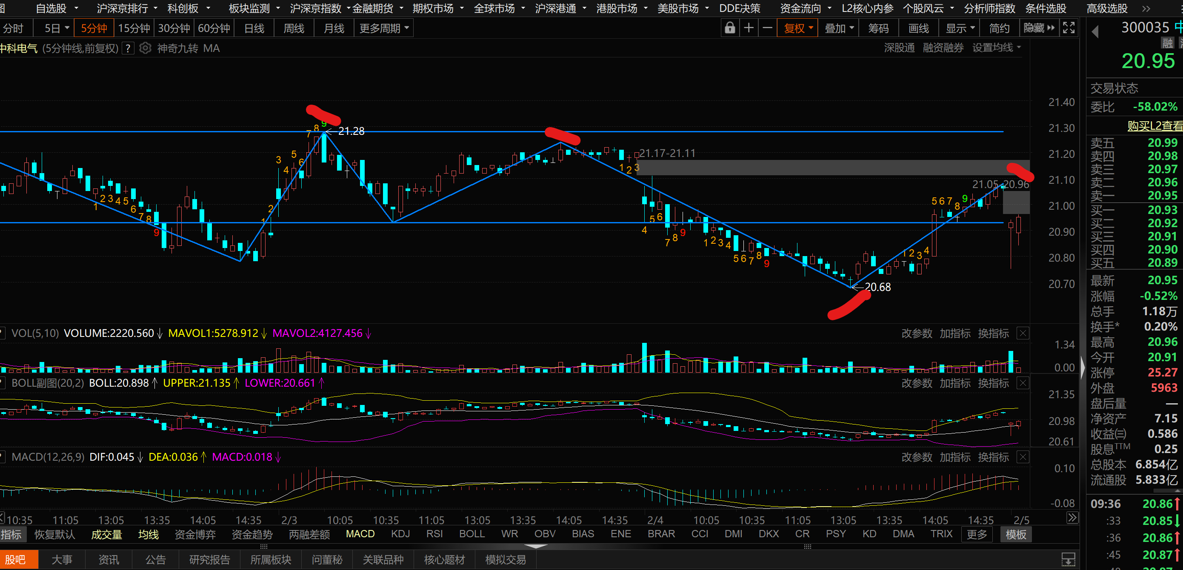Click the question mark help icon
The width and height of the screenshot is (1183, 570).
point(128,48)
